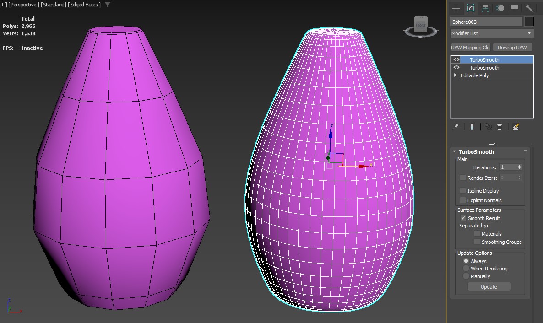543x323 pixels.
Task: Click the Sphere003 object color swatch
Action: point(530,21)
